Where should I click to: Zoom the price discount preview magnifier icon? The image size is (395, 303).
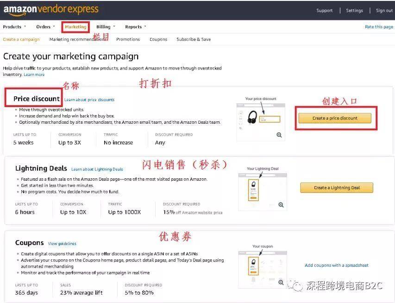pyautogui.click(x=279, y=135)
